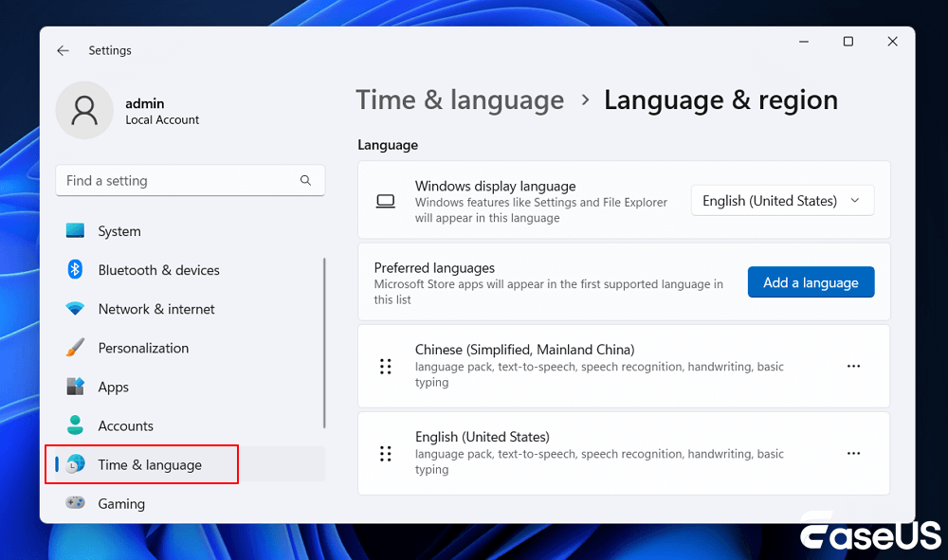This screenshot has height=560, width=948.
Task: Open Gaming settings category
Action: (x=190, y=503)
